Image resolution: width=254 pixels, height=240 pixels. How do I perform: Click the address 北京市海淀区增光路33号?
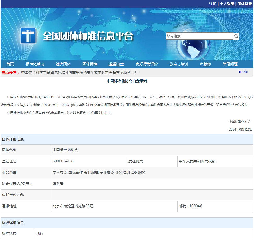pos(73,206)
